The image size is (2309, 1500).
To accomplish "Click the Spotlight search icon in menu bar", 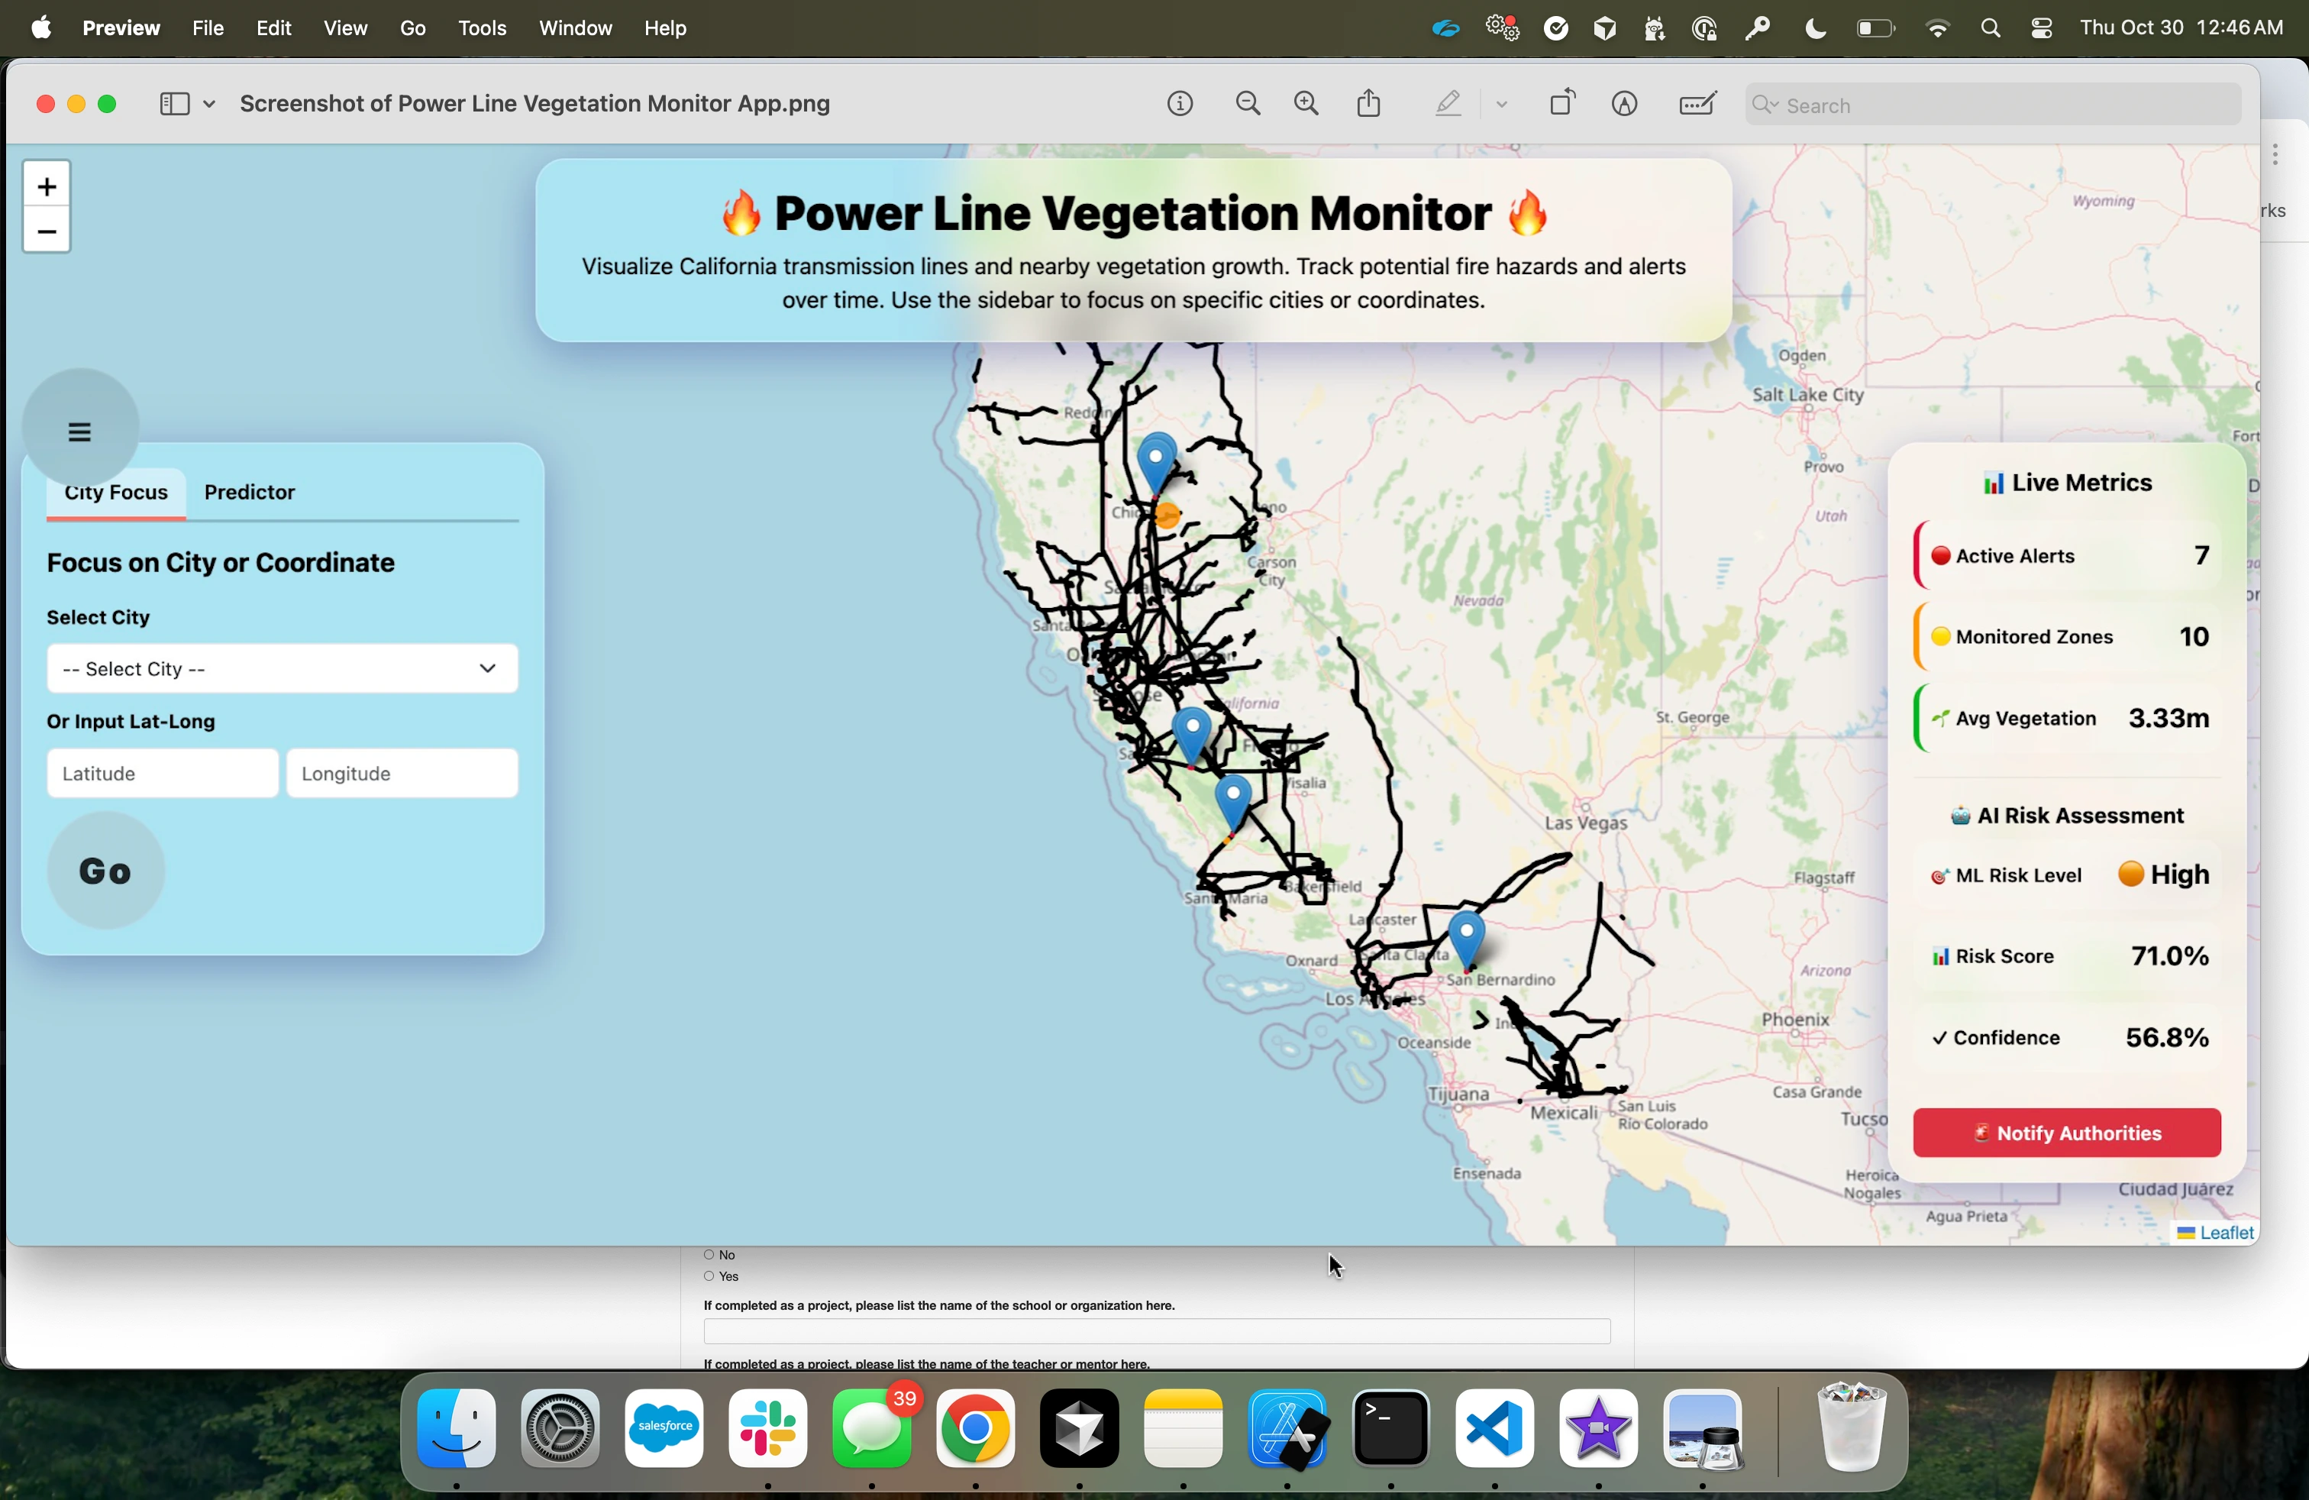I will [x=1991, y=29].
